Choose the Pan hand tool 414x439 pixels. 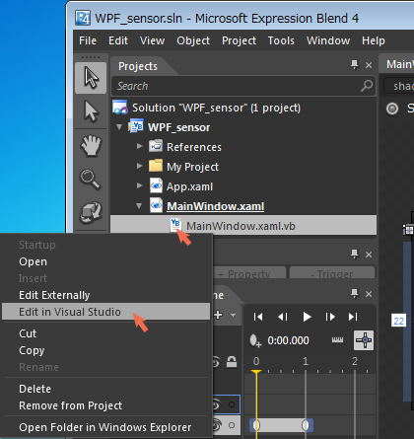coord(91,146)
